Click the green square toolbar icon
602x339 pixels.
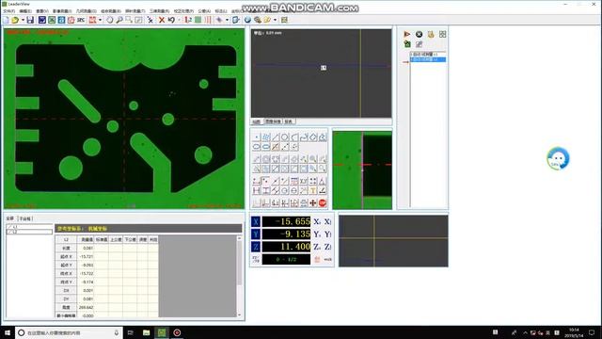[198, 20]
